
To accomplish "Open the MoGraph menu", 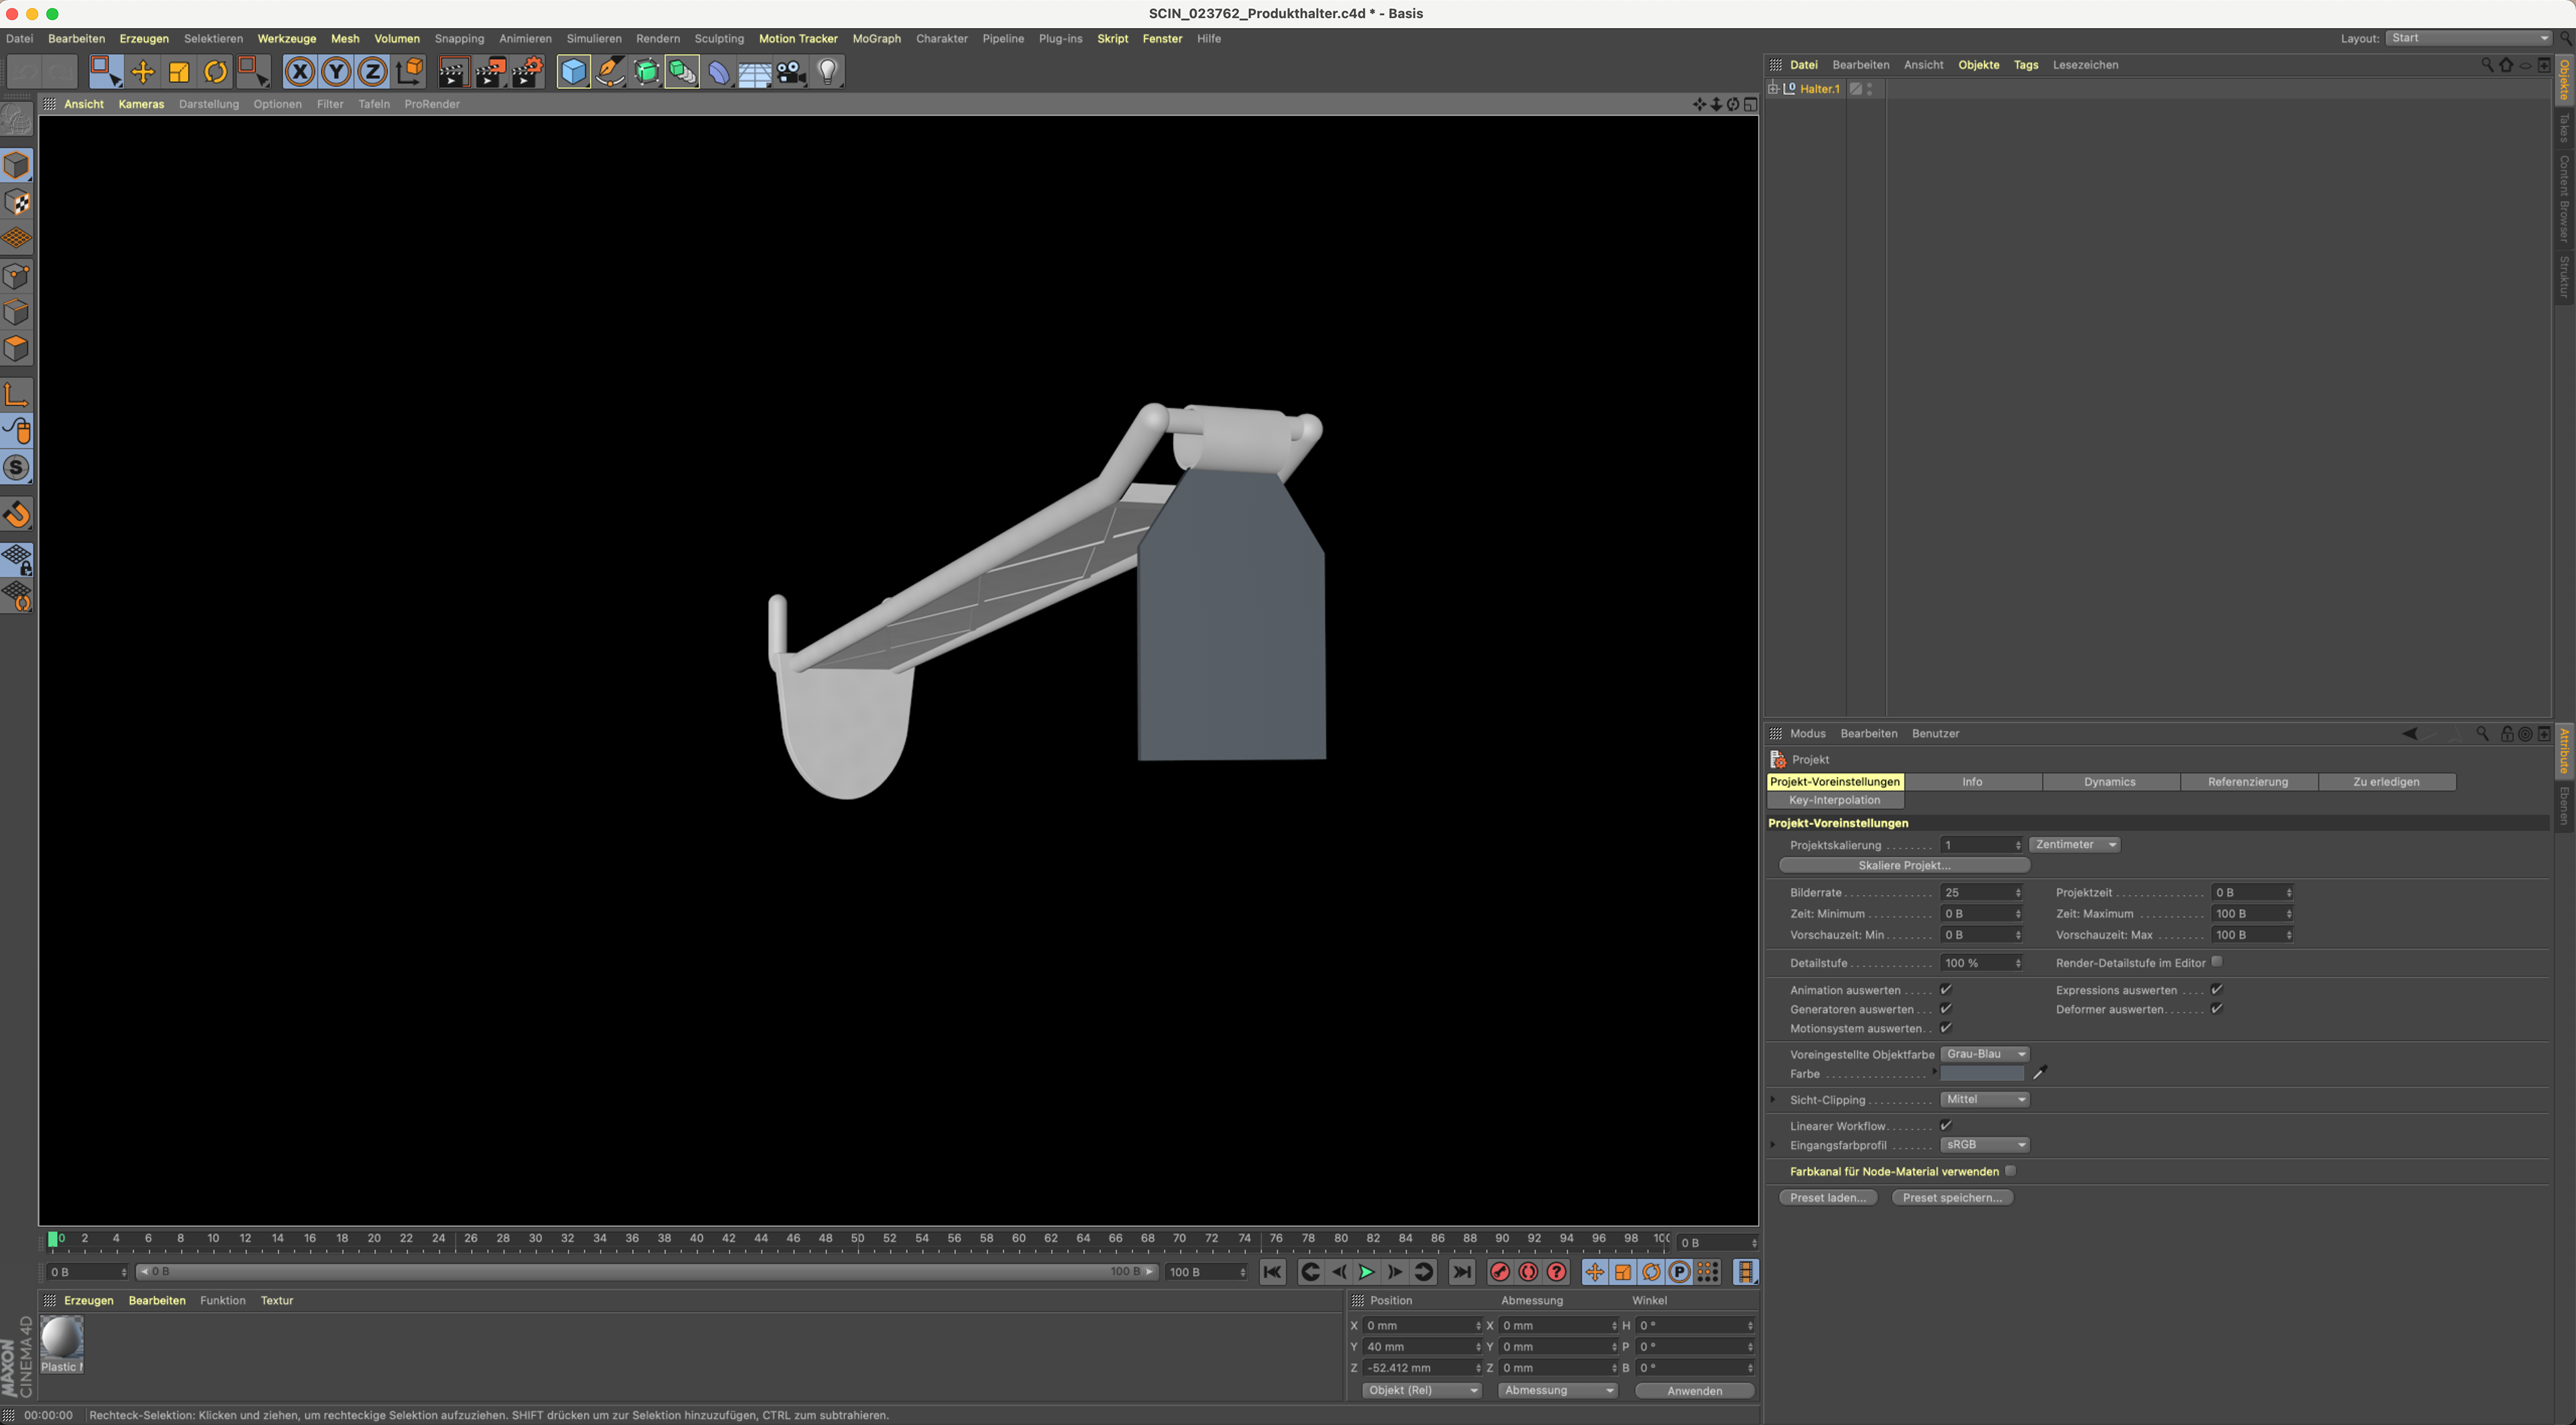I will (x=876, y=38).
